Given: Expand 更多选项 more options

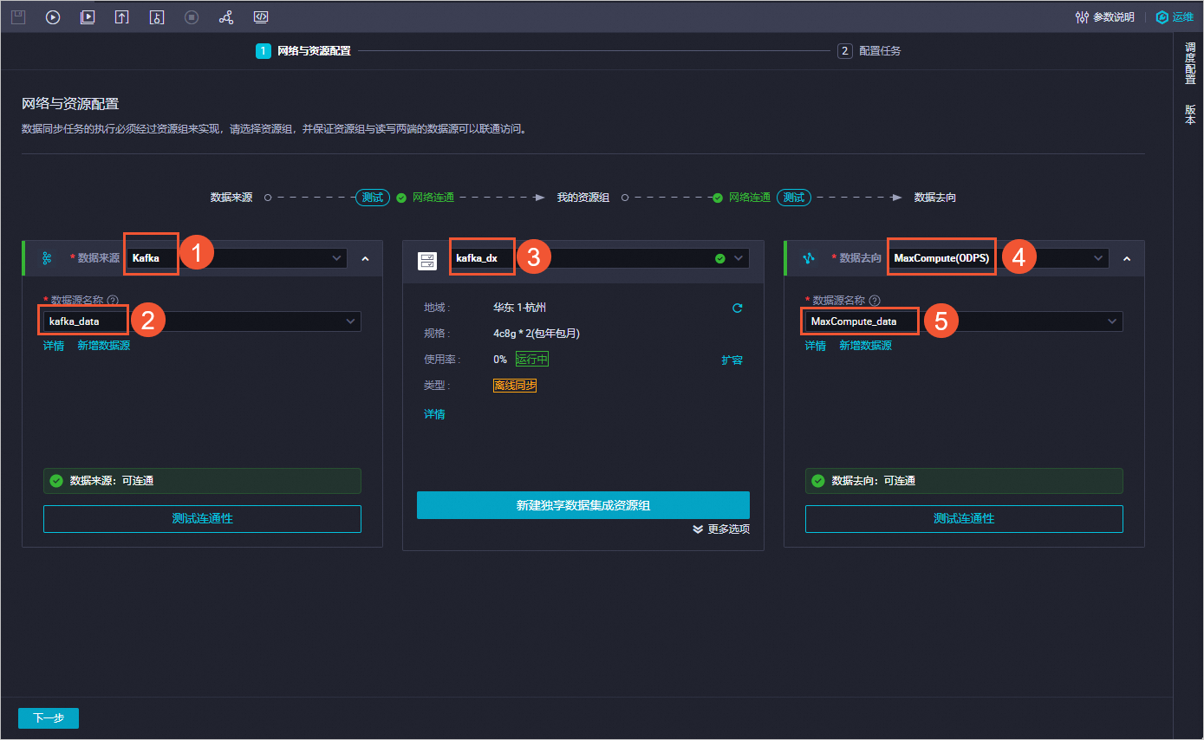Looking at the screenshot, I should (721, 529).
